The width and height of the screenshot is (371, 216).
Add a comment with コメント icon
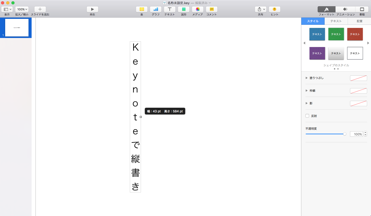[211, 9]
